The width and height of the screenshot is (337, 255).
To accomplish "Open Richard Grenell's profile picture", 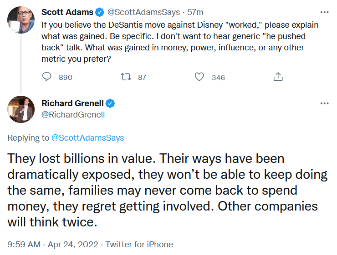I will (21, 109).
